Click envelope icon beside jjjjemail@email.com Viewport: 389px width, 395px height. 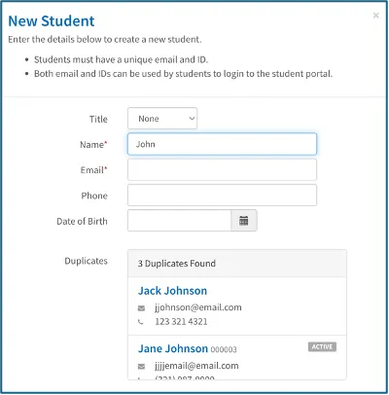point(141,367)
